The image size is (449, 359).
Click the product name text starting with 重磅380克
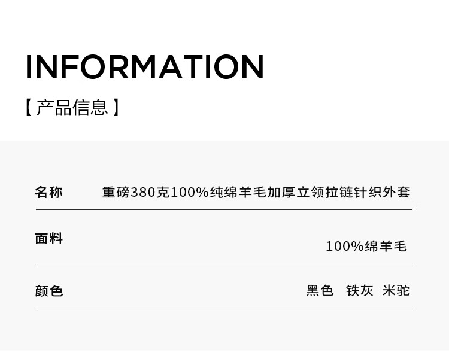256,192
